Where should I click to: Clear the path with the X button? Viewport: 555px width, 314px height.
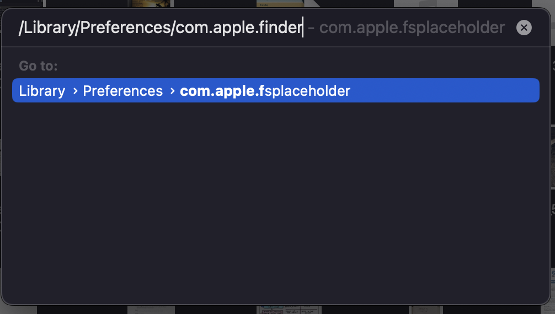tap(524, 28)
